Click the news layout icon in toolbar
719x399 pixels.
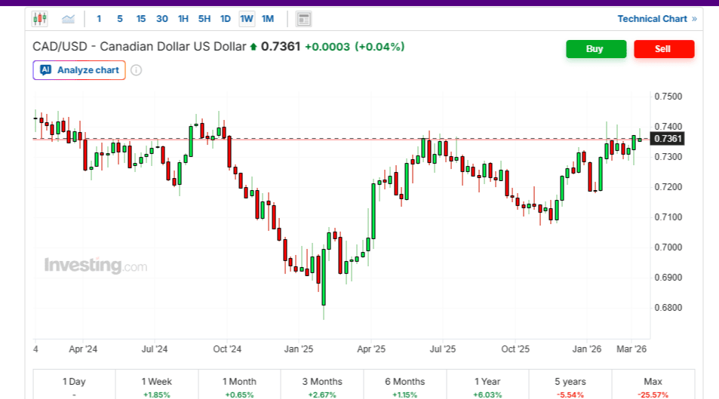[x=303, y=19]
